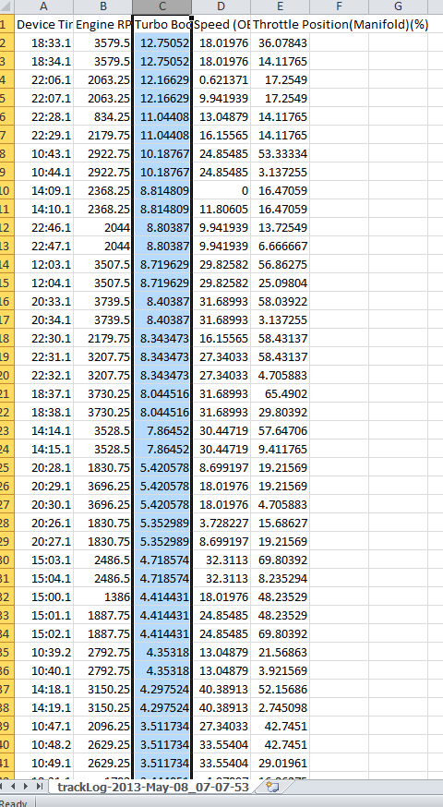Click the Insert Worksheet icon beside the sheet tab
443x807 pixels.
point(272,787)
